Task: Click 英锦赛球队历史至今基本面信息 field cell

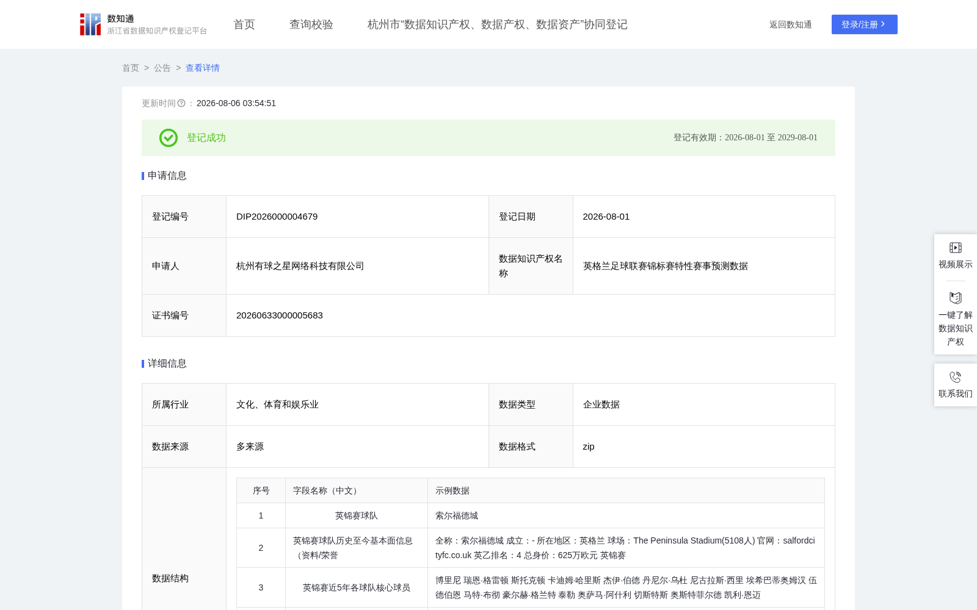Action: pos(357,548)
